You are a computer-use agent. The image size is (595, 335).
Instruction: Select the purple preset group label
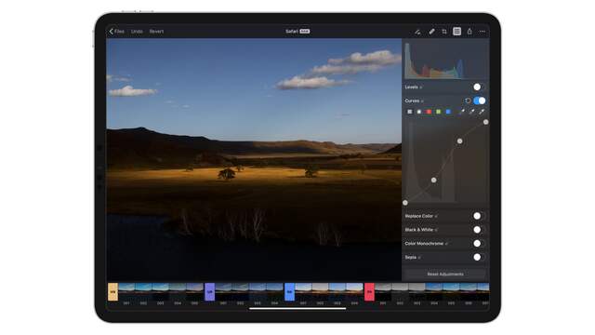209,291
